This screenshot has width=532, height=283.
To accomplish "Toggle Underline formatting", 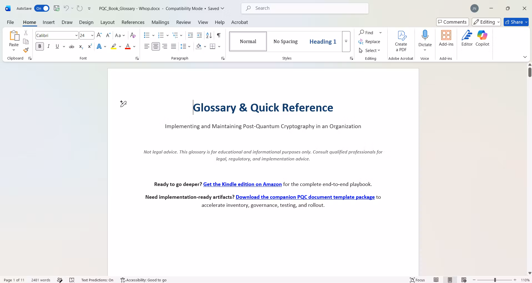I will click(x=57, y=46).
